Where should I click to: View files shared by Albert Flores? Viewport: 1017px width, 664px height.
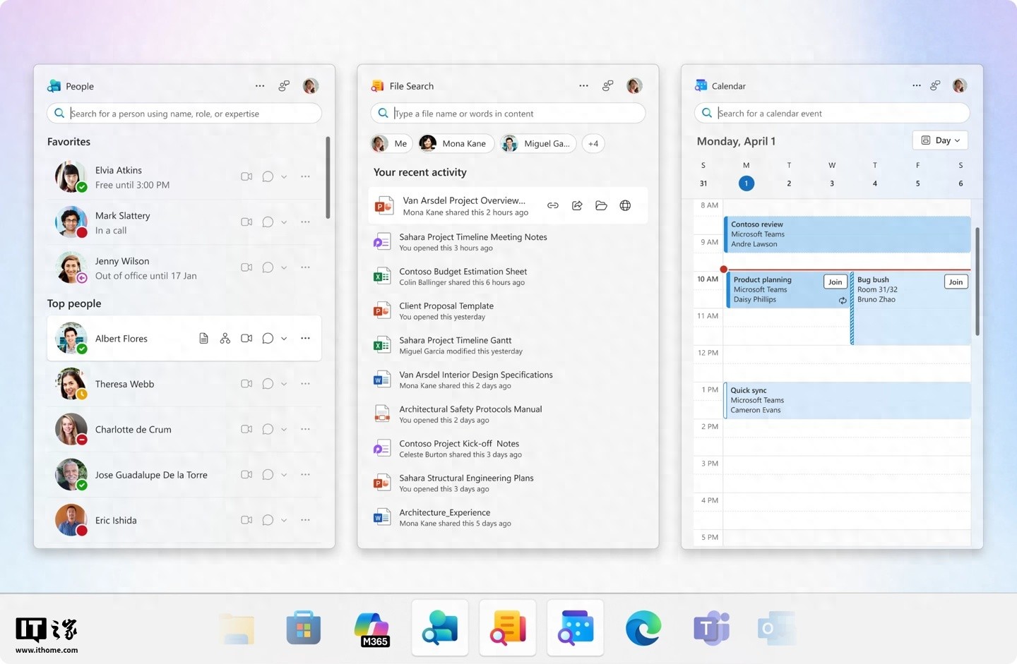point(203,338)
